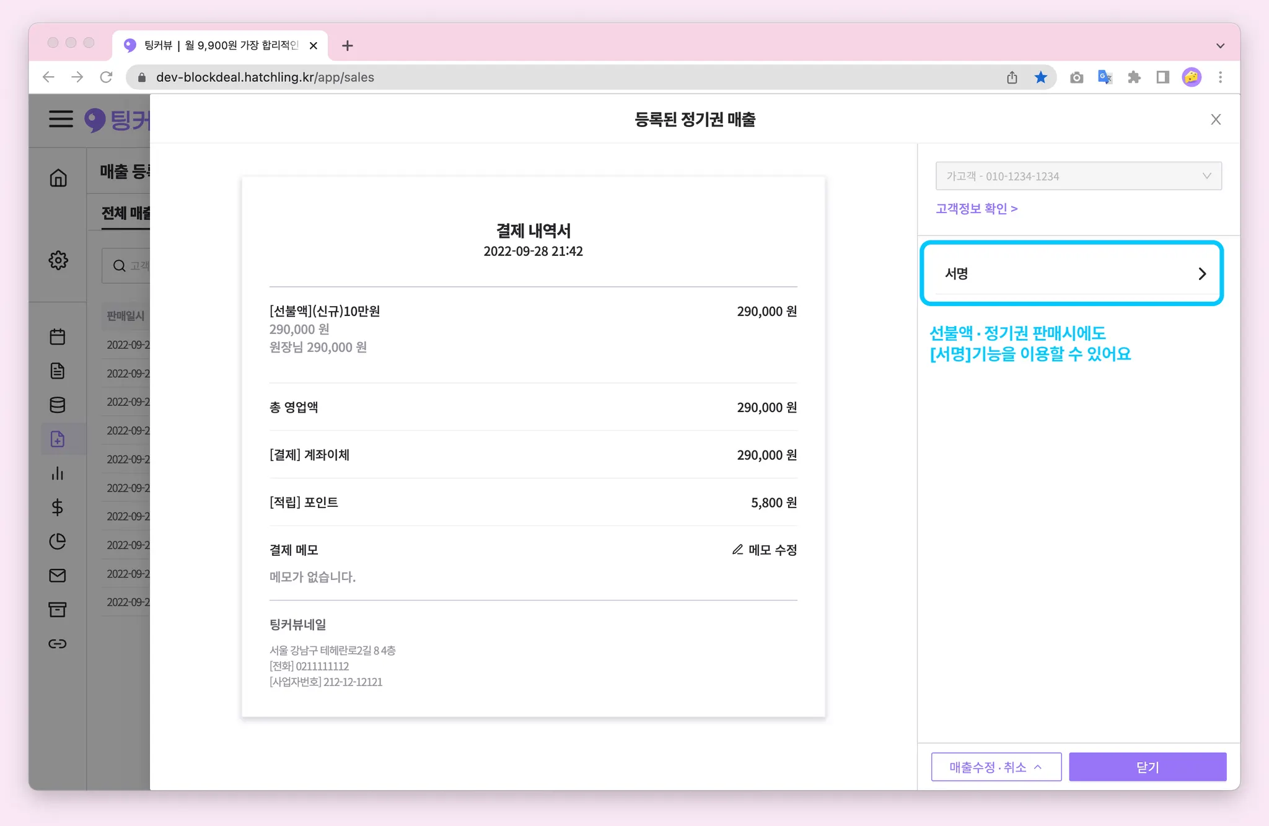This screenshot has height=826, width=1269.
Task: Bookmark page with the star icon
Action: [1041, 77]
